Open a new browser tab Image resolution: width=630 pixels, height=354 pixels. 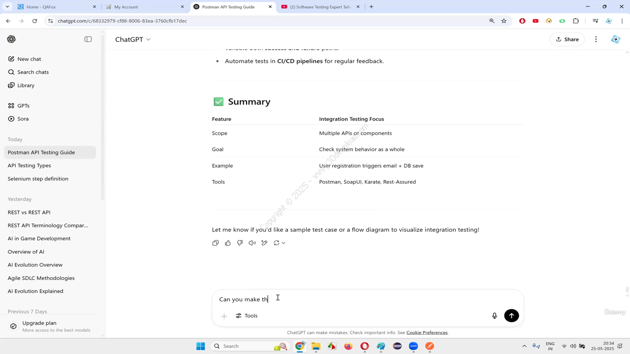[371, 7]
